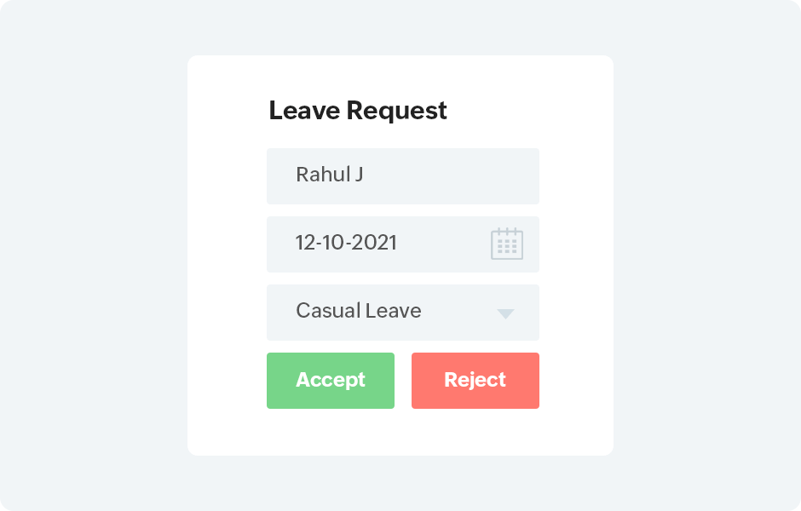
Task: Focus the Rahul J name field
Action: (402, 176)
